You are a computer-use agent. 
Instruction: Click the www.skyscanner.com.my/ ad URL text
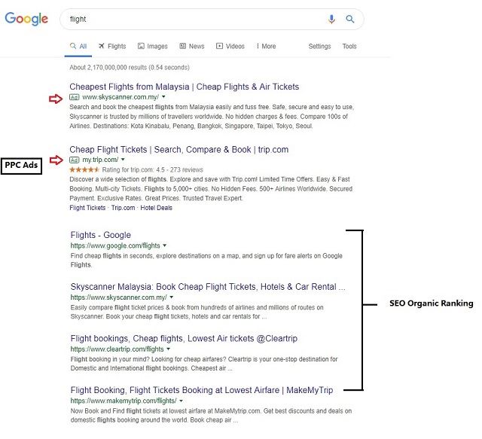(120, 97)
